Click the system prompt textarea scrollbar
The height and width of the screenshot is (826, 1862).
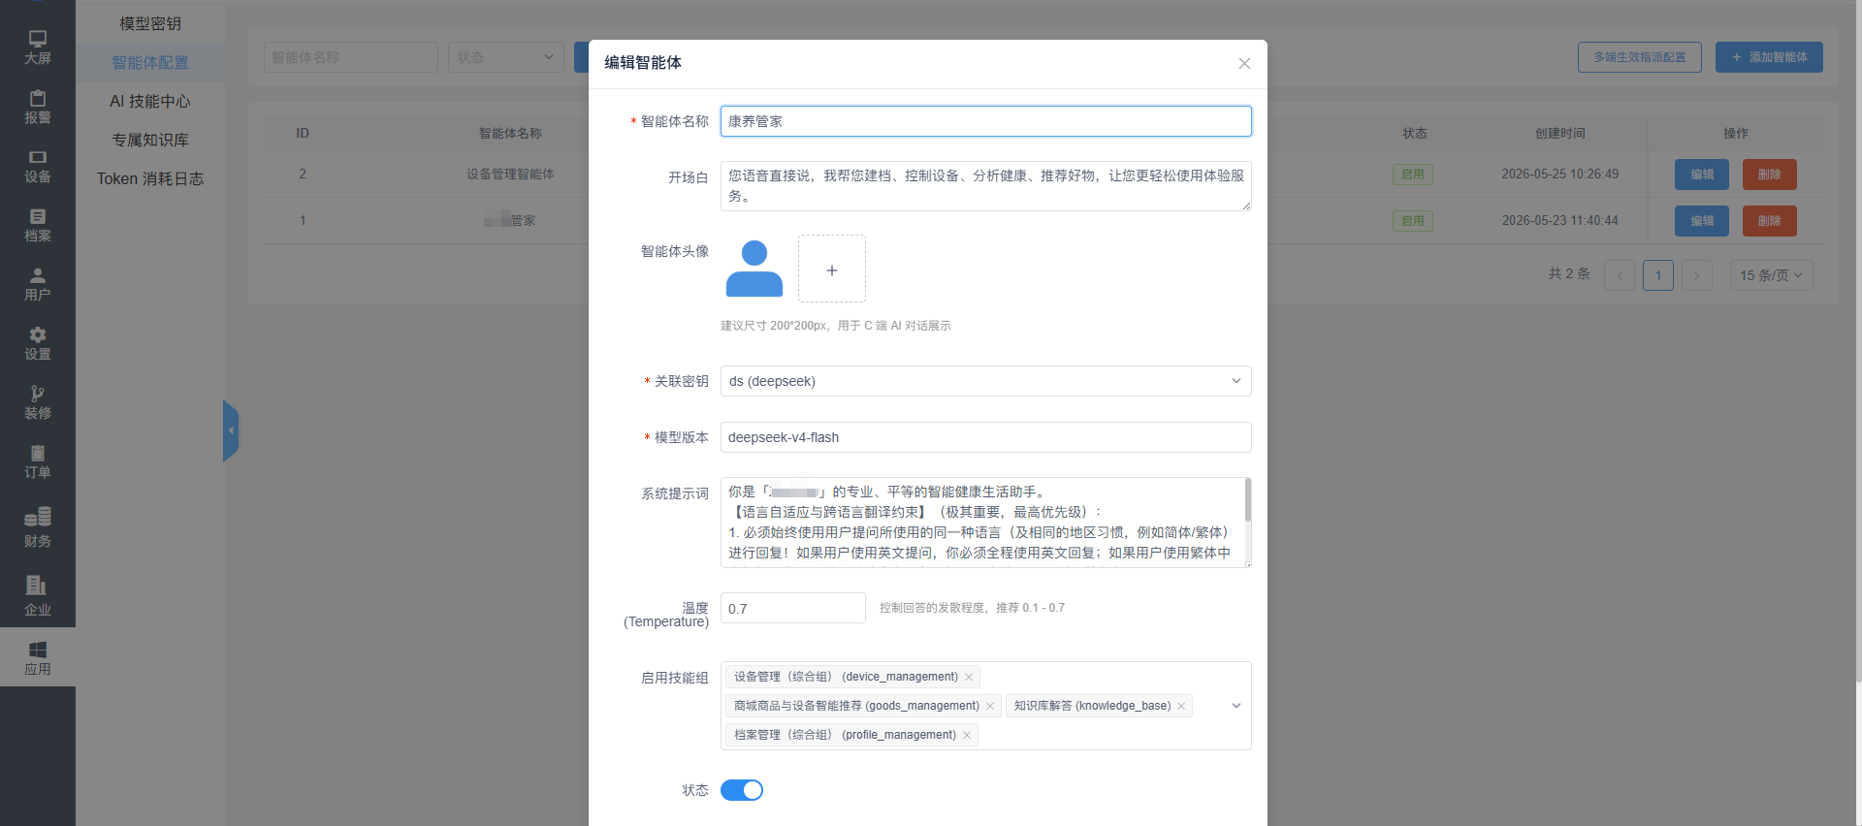[1247, 500]
